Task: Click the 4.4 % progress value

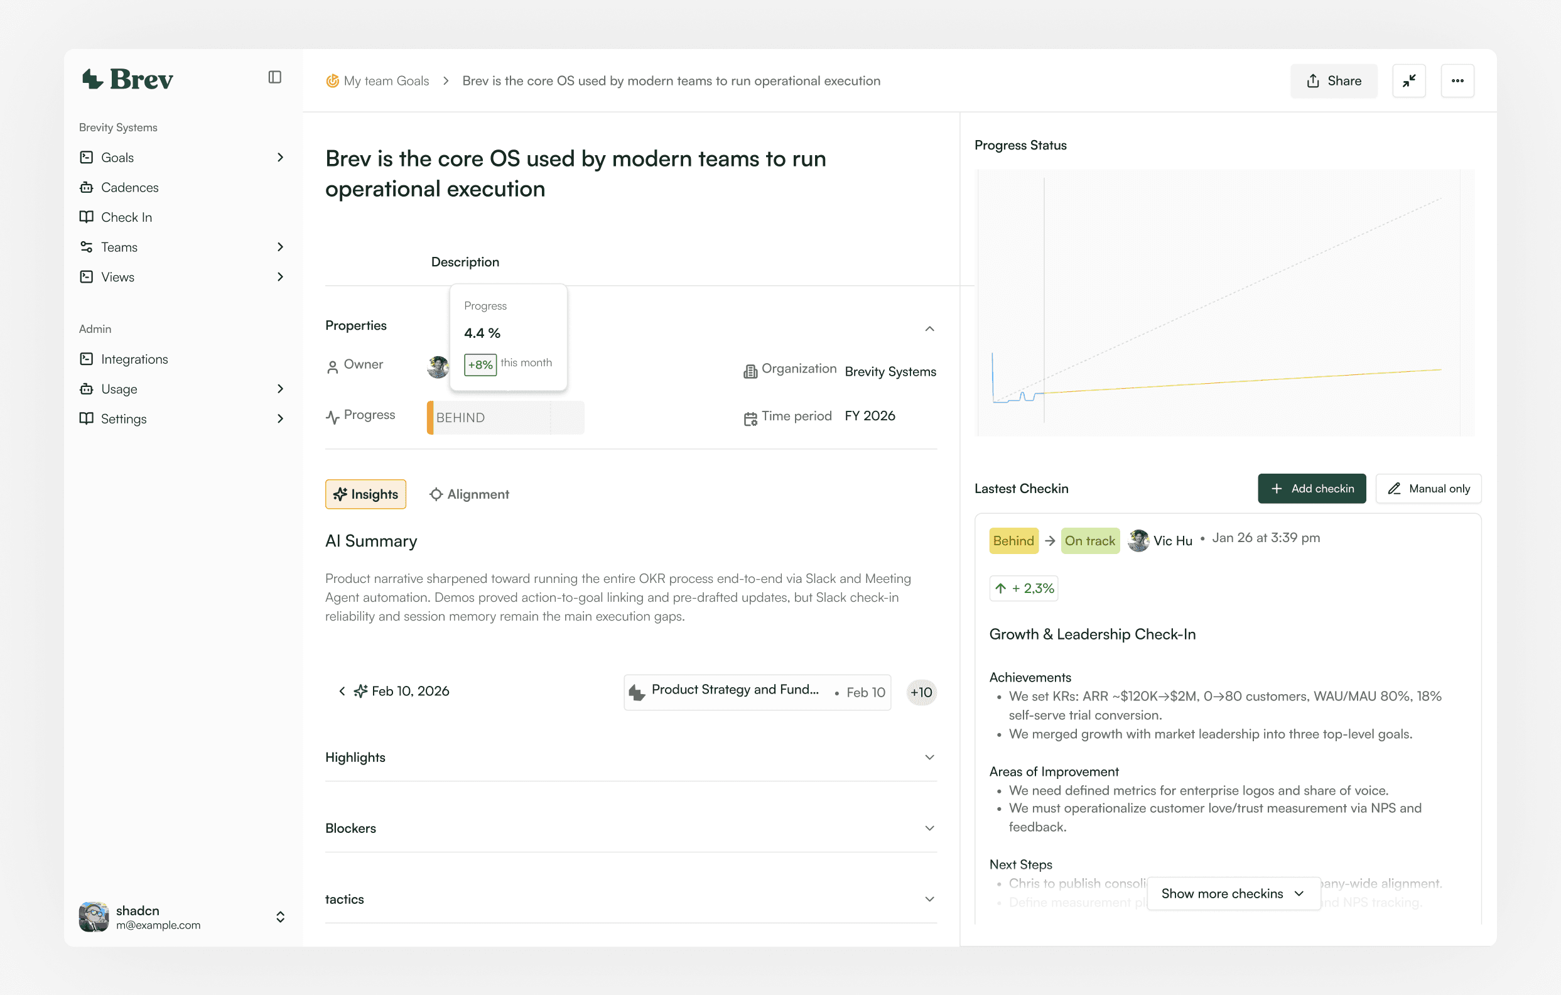Action: [x=482, y=333]
